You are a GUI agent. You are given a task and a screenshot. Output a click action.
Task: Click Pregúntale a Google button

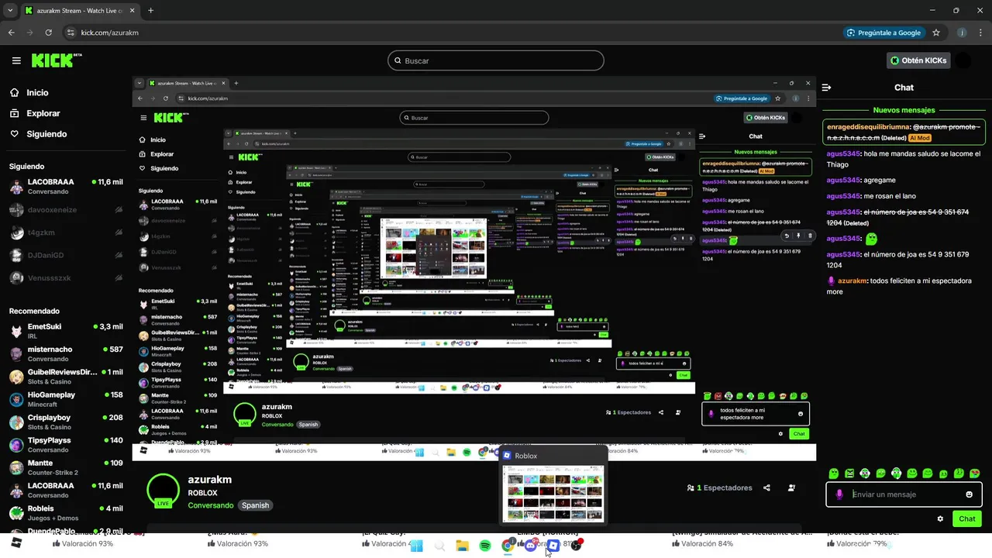883,33
